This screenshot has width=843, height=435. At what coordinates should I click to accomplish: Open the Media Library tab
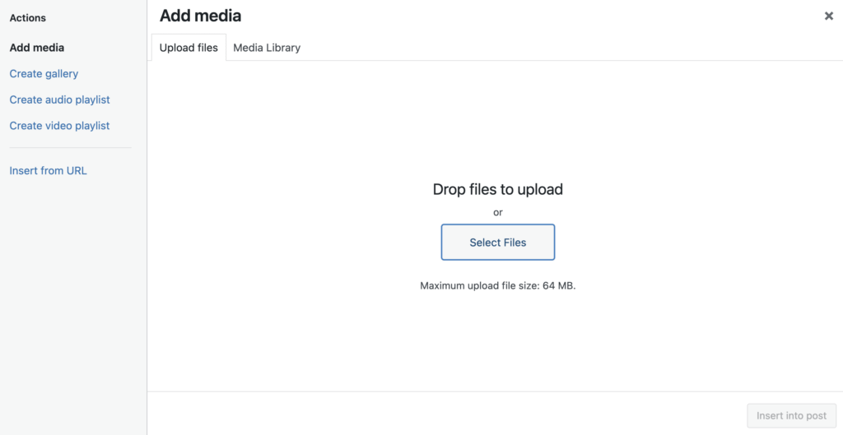coord(267,48)
